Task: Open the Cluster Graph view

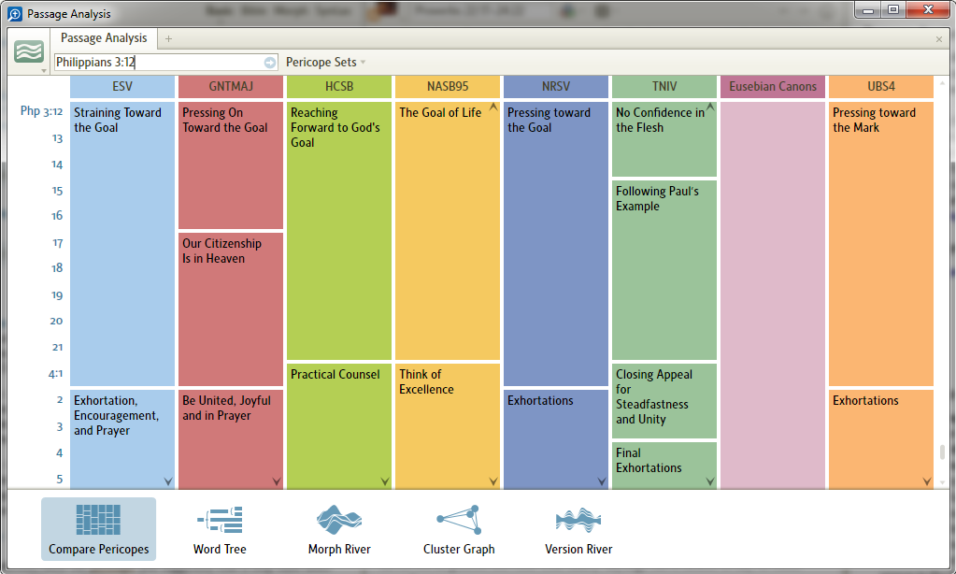Action: pyautogui.click(x=459, y=529)
